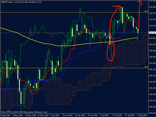Click the 208.985 price axis value
This screenshot has height=117, width=156.
tap(153, 51)
